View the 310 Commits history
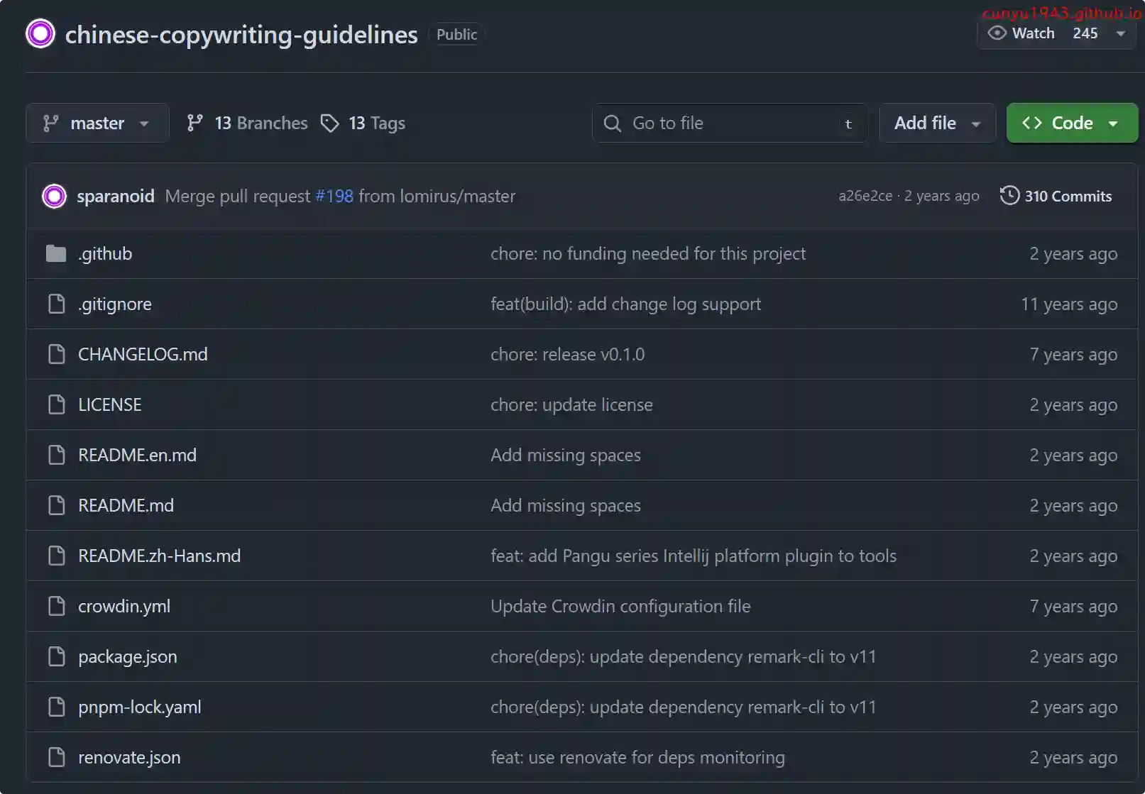 (1067, 197)
